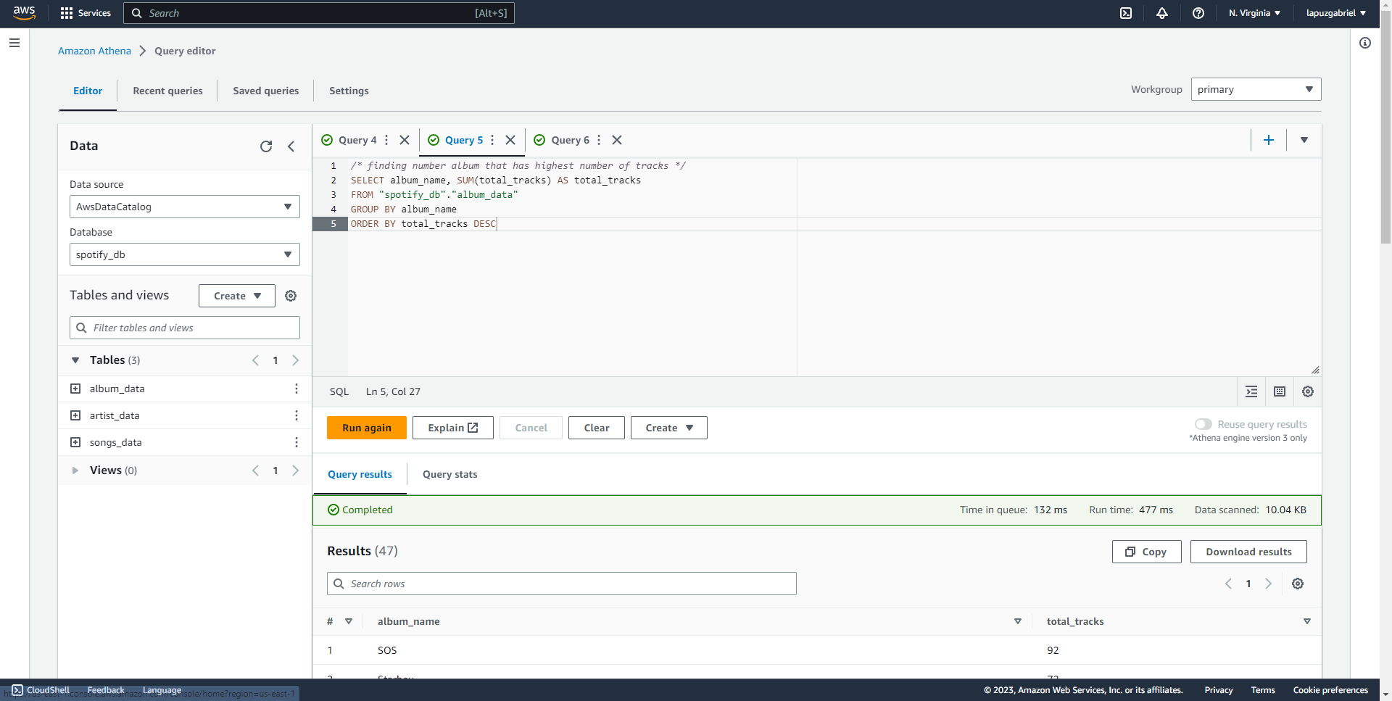This screenshot has width=1392, height=701.
Task: Copy the query results
Action: coord(1147,552)
